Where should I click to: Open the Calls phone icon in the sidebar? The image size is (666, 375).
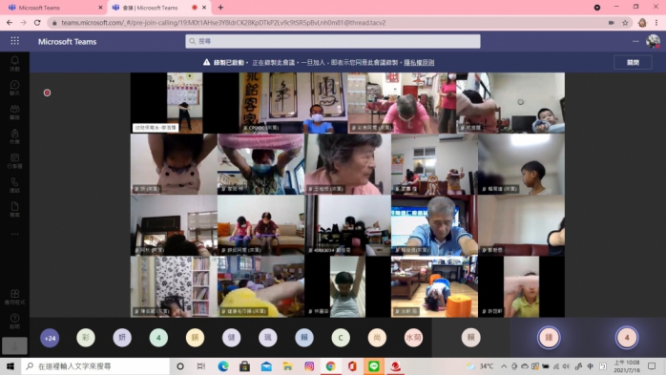[x=14, y=185]
